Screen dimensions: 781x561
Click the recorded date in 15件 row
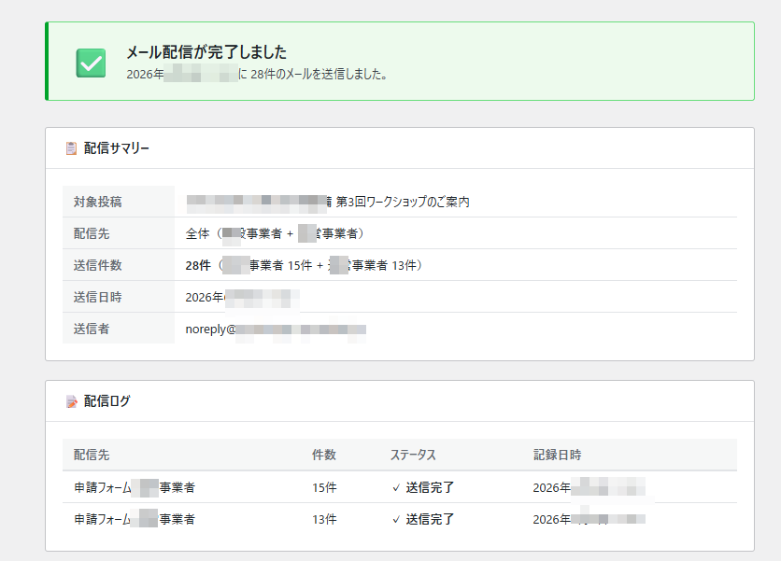click(589, 487)
